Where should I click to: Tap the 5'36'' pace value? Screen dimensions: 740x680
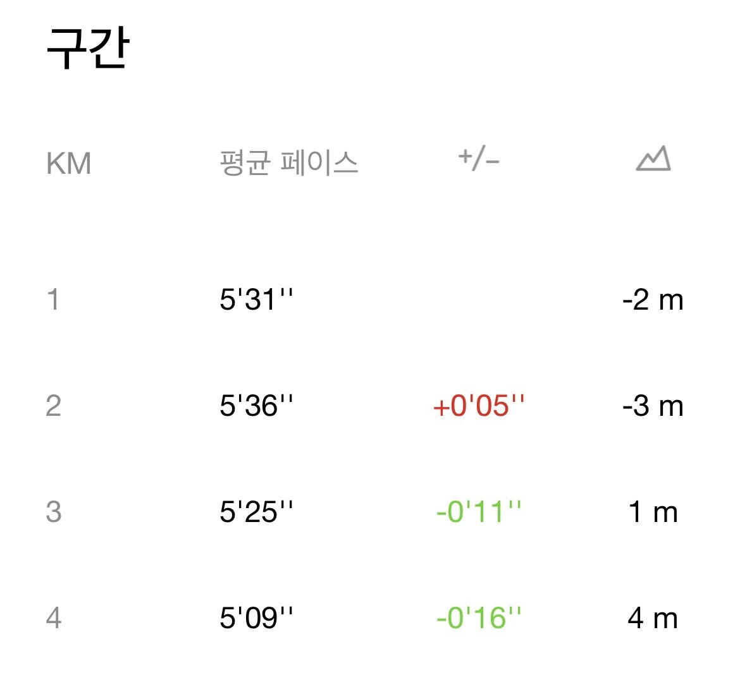click(x=256, y=405)
